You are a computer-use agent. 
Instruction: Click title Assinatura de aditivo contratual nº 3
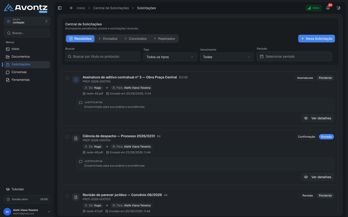coord(130,77)
